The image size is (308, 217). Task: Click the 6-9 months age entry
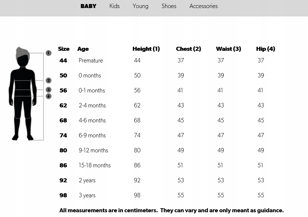[x=92, y=136]
